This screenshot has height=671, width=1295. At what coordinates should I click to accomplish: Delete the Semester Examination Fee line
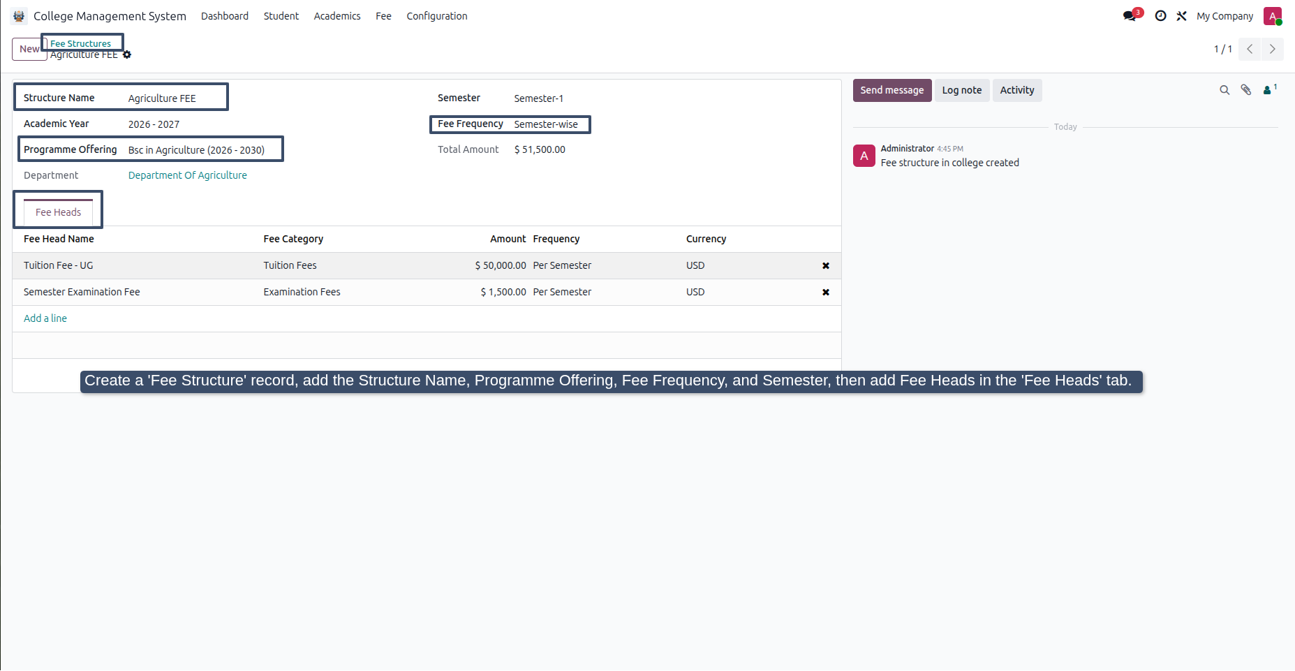click(826, 293)
